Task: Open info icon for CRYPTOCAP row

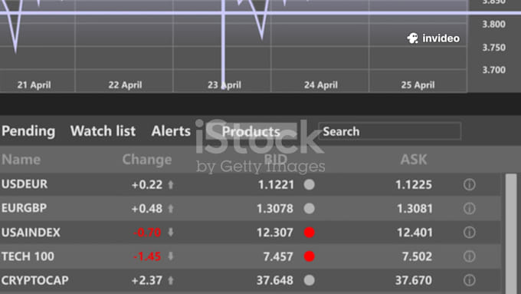Action: tap(469, 280)
